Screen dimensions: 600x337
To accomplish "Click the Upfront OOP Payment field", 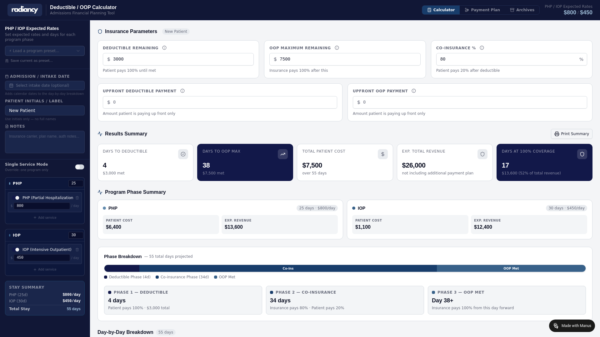I will (470, 102).
